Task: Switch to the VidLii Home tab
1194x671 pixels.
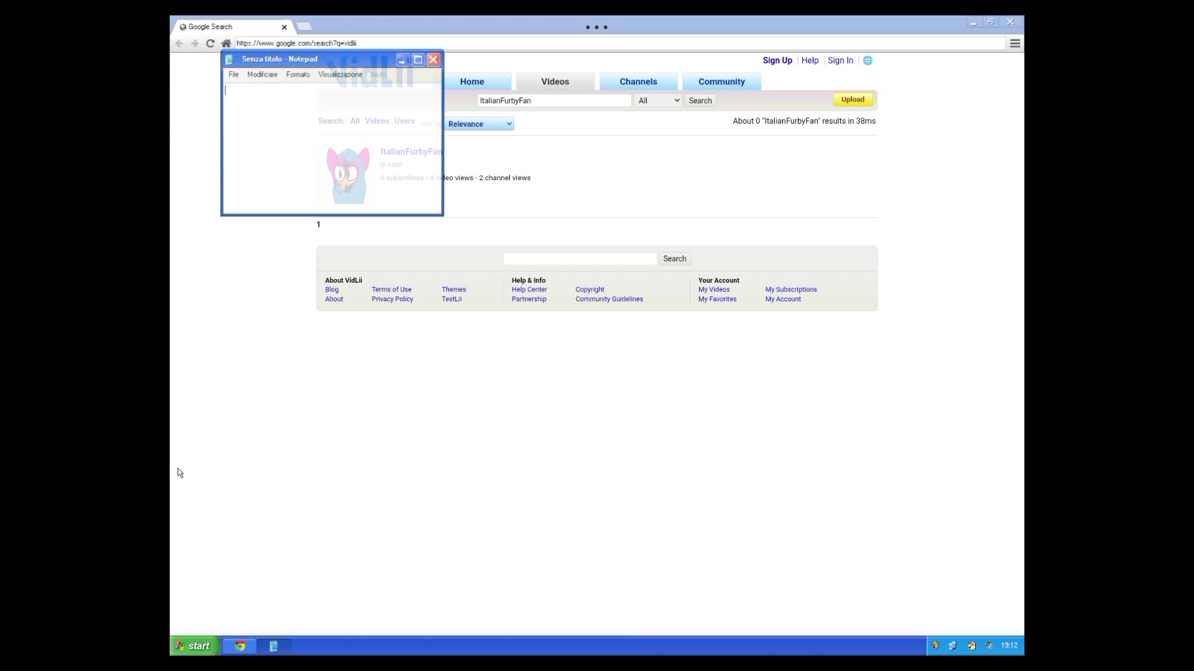Action: point(472,81)
